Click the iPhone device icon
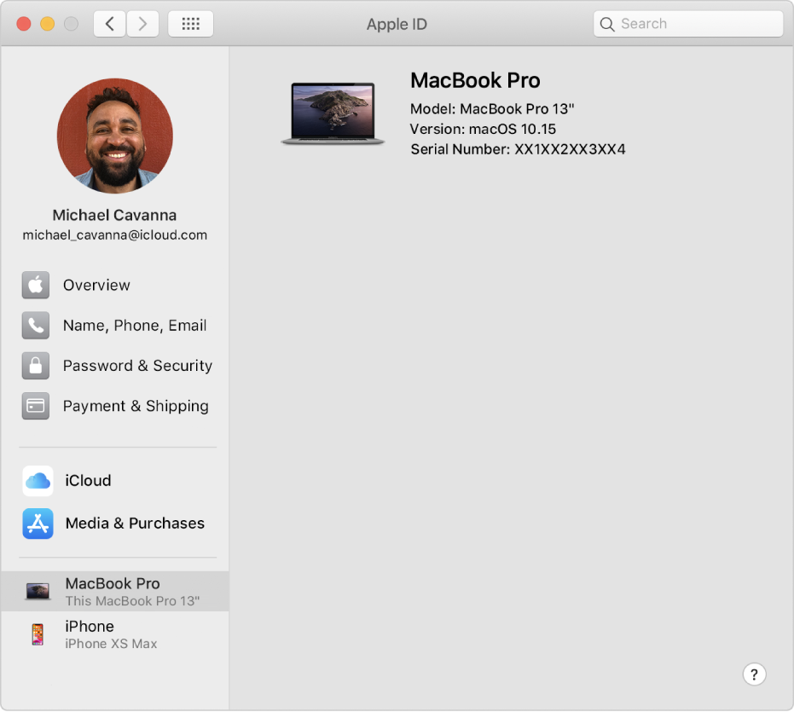Screen dimensions: 794x712 (x=38, y=634)
